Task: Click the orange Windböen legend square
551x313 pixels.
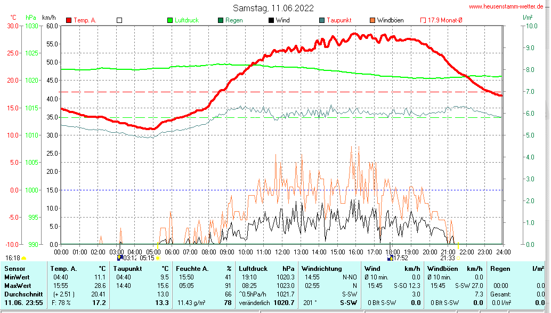Action: click(x=372, y=20)
